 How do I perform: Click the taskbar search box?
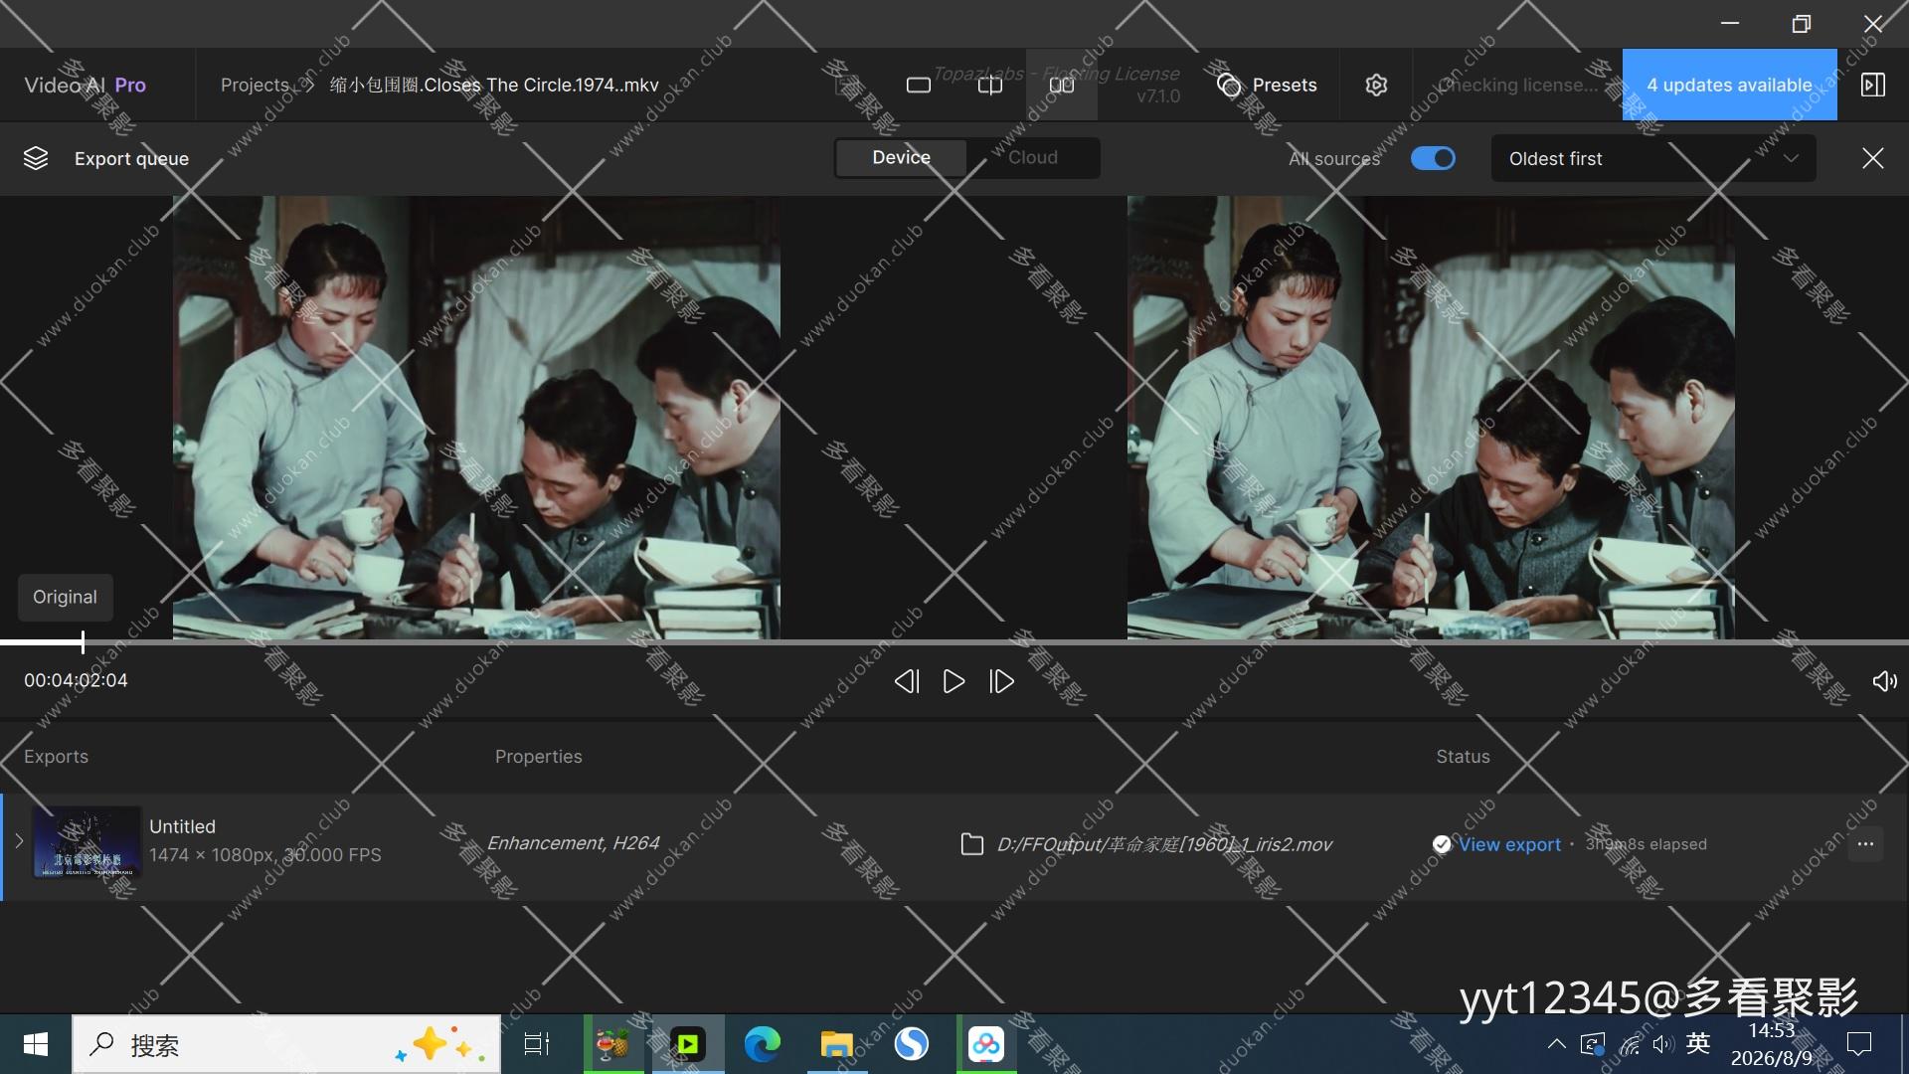(x=286, y=1044)
